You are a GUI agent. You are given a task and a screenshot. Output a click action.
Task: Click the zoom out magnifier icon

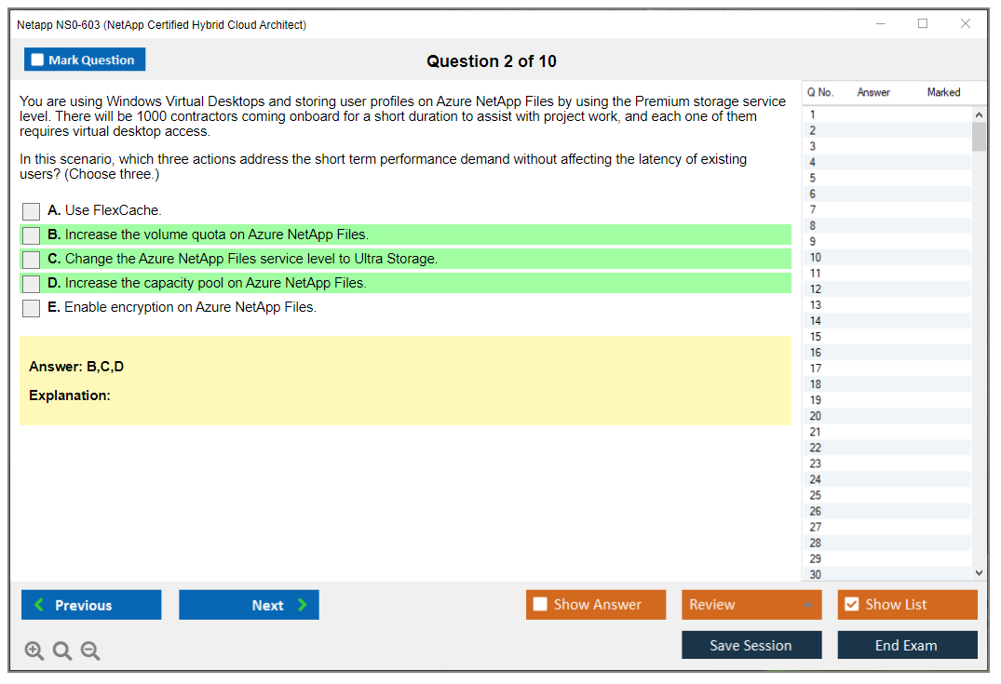90,651
